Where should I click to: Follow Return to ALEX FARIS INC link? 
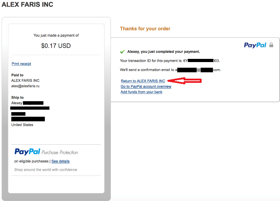[143, 81]
